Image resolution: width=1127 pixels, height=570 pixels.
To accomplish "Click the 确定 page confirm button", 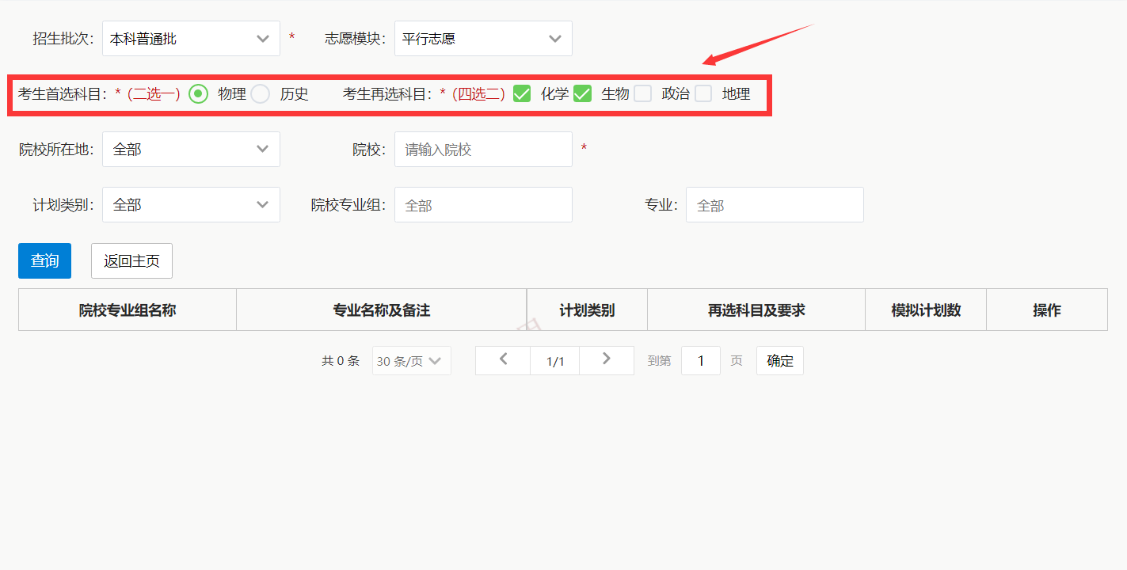I will [x=779, y=360].
